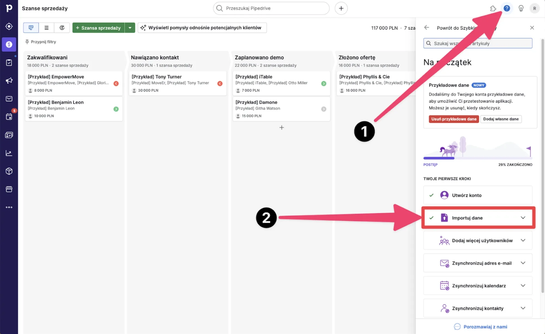Image resolution: width=545 pixels, height=334 pixels.
Task: Open the Campaigns megaphone icon in sidebar
Action: click(9, 81)
